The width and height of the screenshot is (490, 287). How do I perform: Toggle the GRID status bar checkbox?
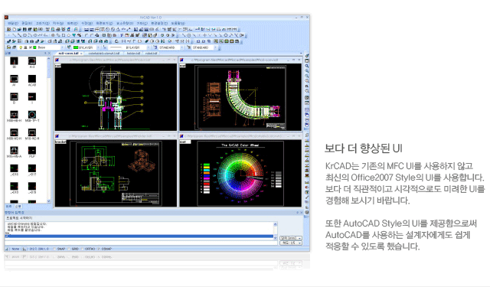point(69,249)
